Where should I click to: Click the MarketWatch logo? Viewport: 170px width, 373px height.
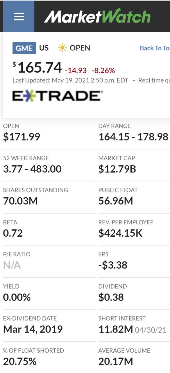click(x=97, y=16)
